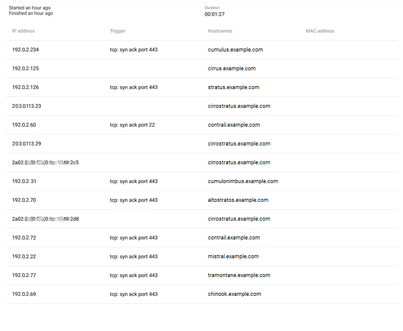Open hostname cumulonimbus.example.com
Screen dimensions: 403x331
tap(243, 181)
